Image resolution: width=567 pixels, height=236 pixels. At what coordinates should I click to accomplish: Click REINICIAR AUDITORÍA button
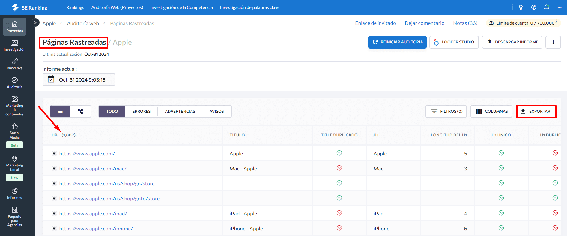397,42
